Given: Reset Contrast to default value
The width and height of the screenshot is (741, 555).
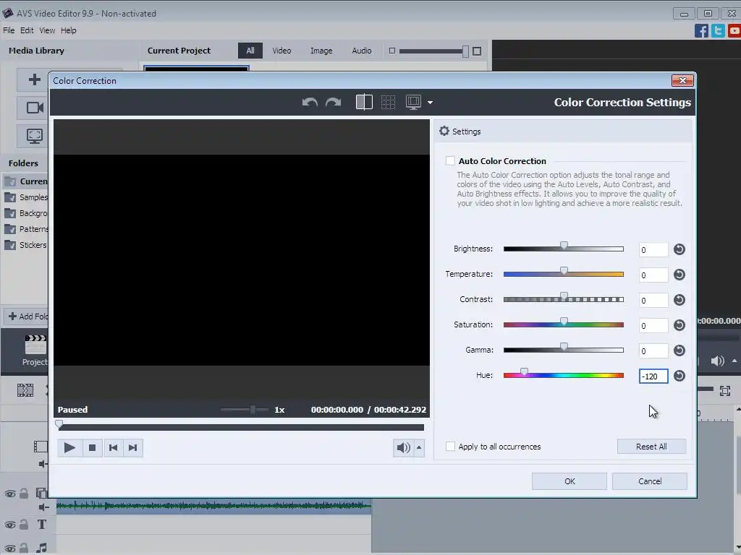Looking at the screenshot, I should coord(679,300).
